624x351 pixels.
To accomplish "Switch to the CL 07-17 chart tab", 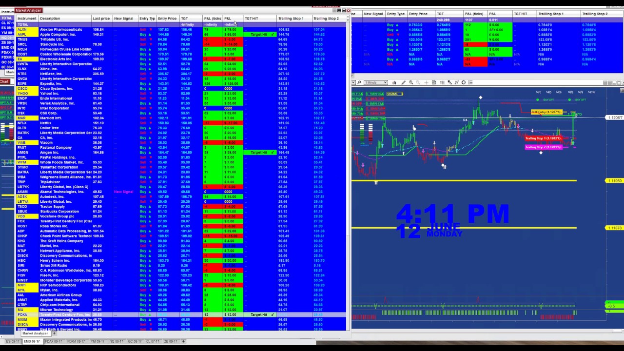I will (153, 341).
